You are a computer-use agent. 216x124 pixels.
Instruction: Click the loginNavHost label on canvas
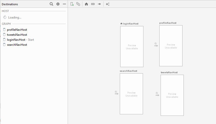coord(131,24)
